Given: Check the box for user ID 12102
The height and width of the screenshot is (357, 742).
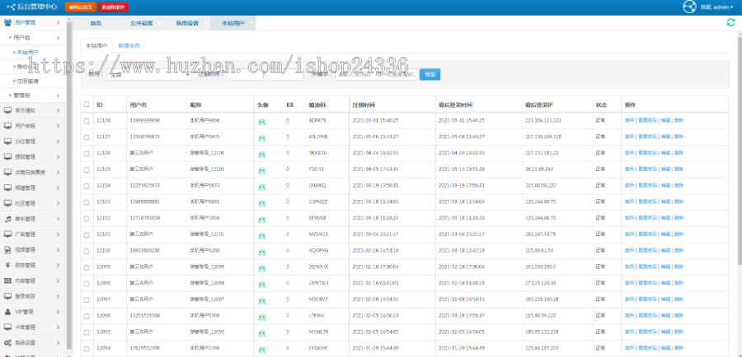Looking at the screenshot, I should (x=87, y=219).
